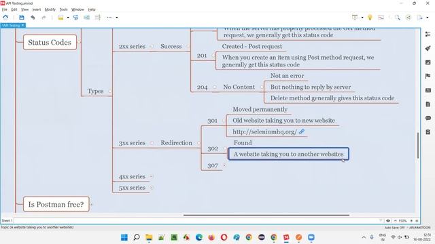Toggle the eye icon in the bottom bar
The width and height of the screenshot is (435, 244).
(388, 221)
